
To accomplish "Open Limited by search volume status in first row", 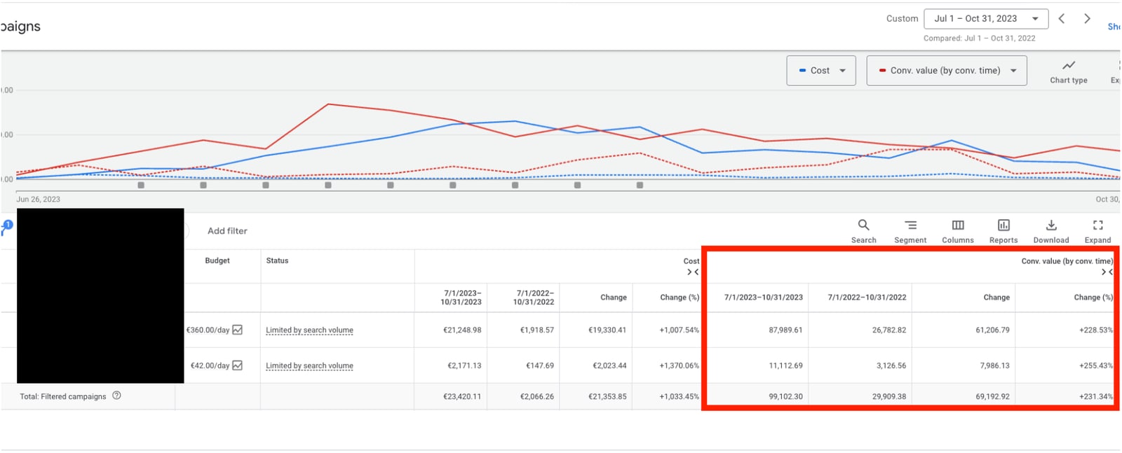I will (x=309, y=330).
